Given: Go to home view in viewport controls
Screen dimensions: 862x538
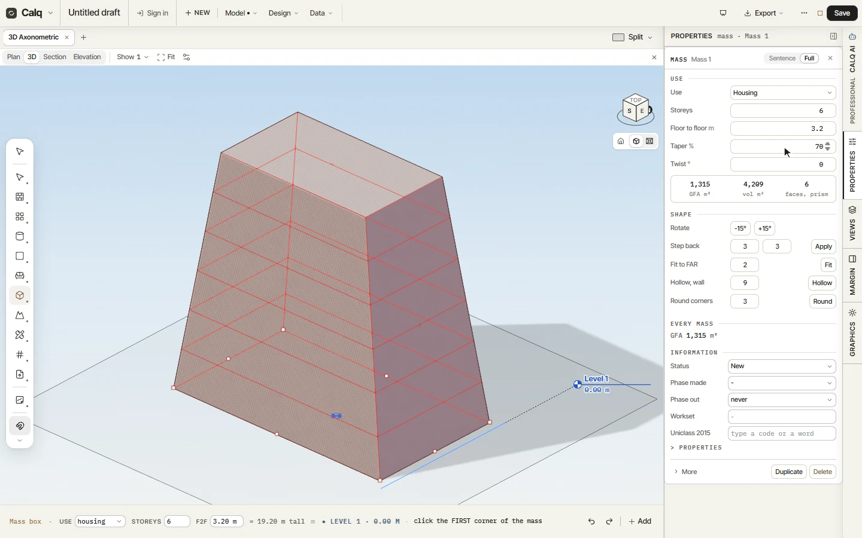Looking at the screenshot, I should click(621, 142).
